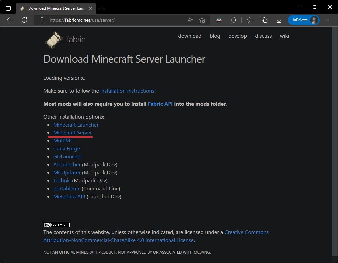Open the Read aloud icon in the address bar
The image size is (338, 263).
(x=190, y=20)
